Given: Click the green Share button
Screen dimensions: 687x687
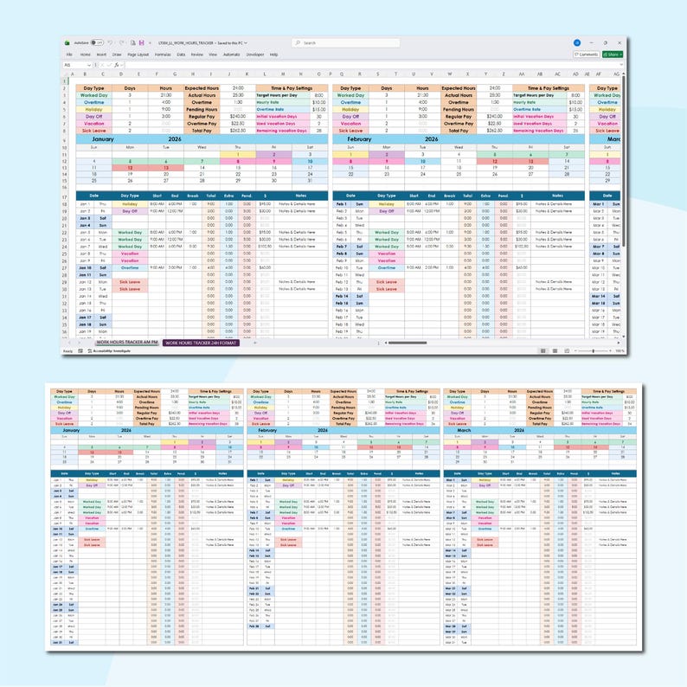Looking at the screenshot, I should tap(612, 55).
